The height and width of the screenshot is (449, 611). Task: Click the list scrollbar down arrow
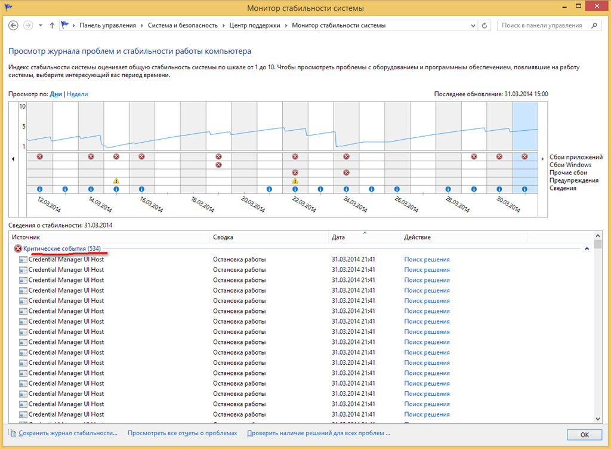(598, 419)
